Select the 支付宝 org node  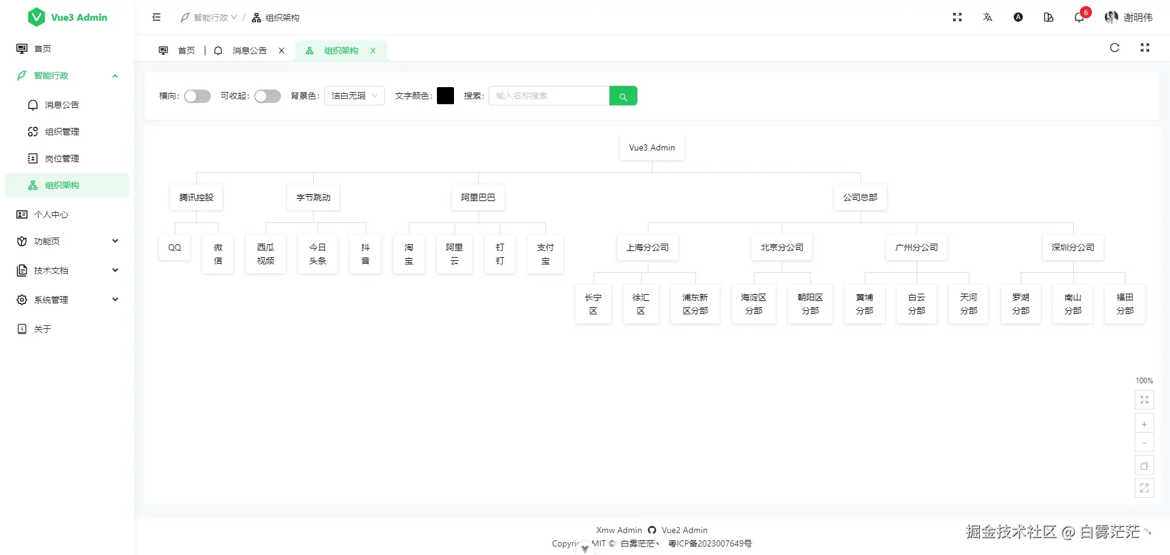point(545,254)
